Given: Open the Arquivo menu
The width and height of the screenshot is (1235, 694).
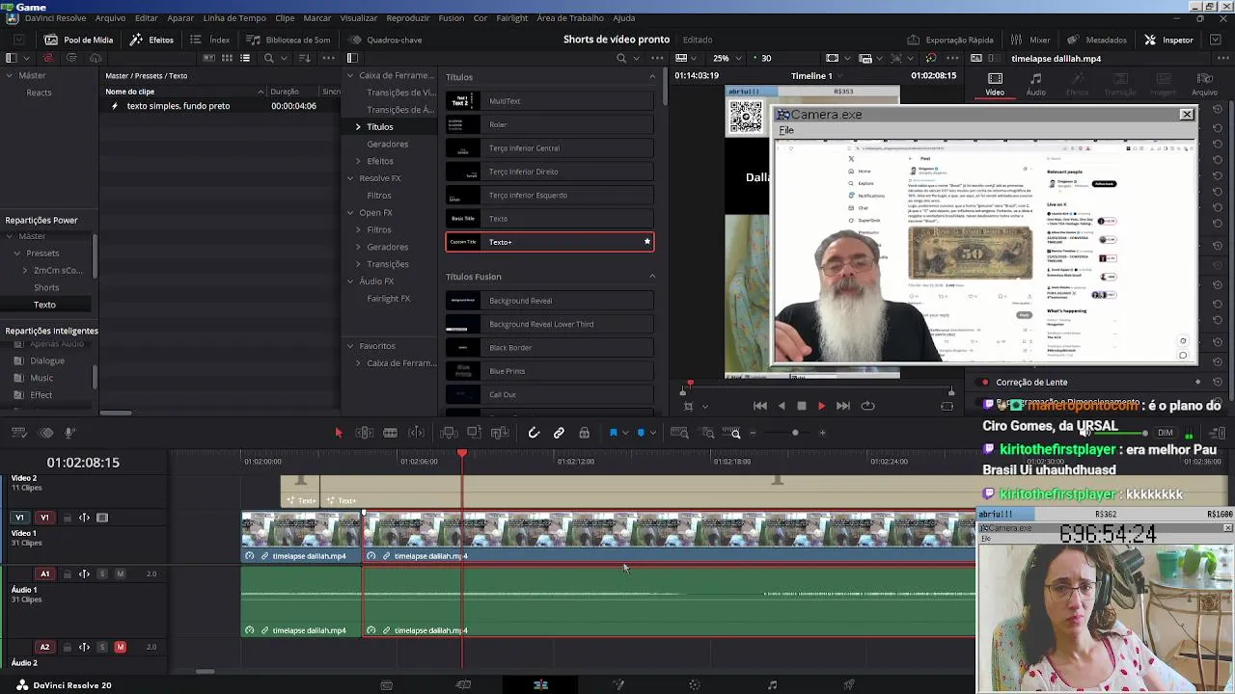Looking at the screenshot, I should click(x=110, y=18).
